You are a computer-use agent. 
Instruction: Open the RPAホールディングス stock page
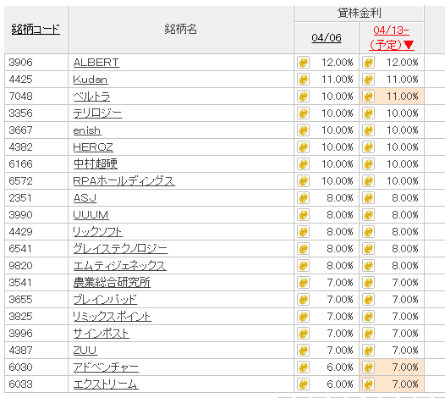point(124,181)
